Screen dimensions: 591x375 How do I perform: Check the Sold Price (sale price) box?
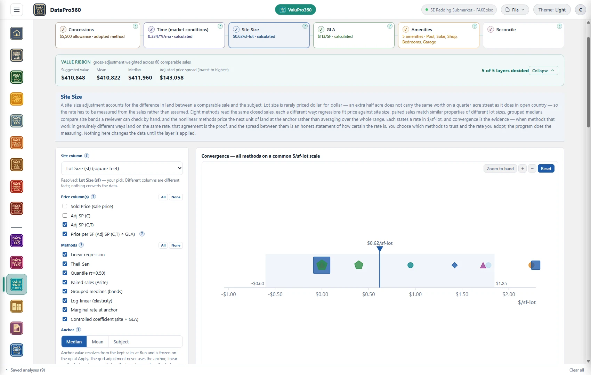65,206
